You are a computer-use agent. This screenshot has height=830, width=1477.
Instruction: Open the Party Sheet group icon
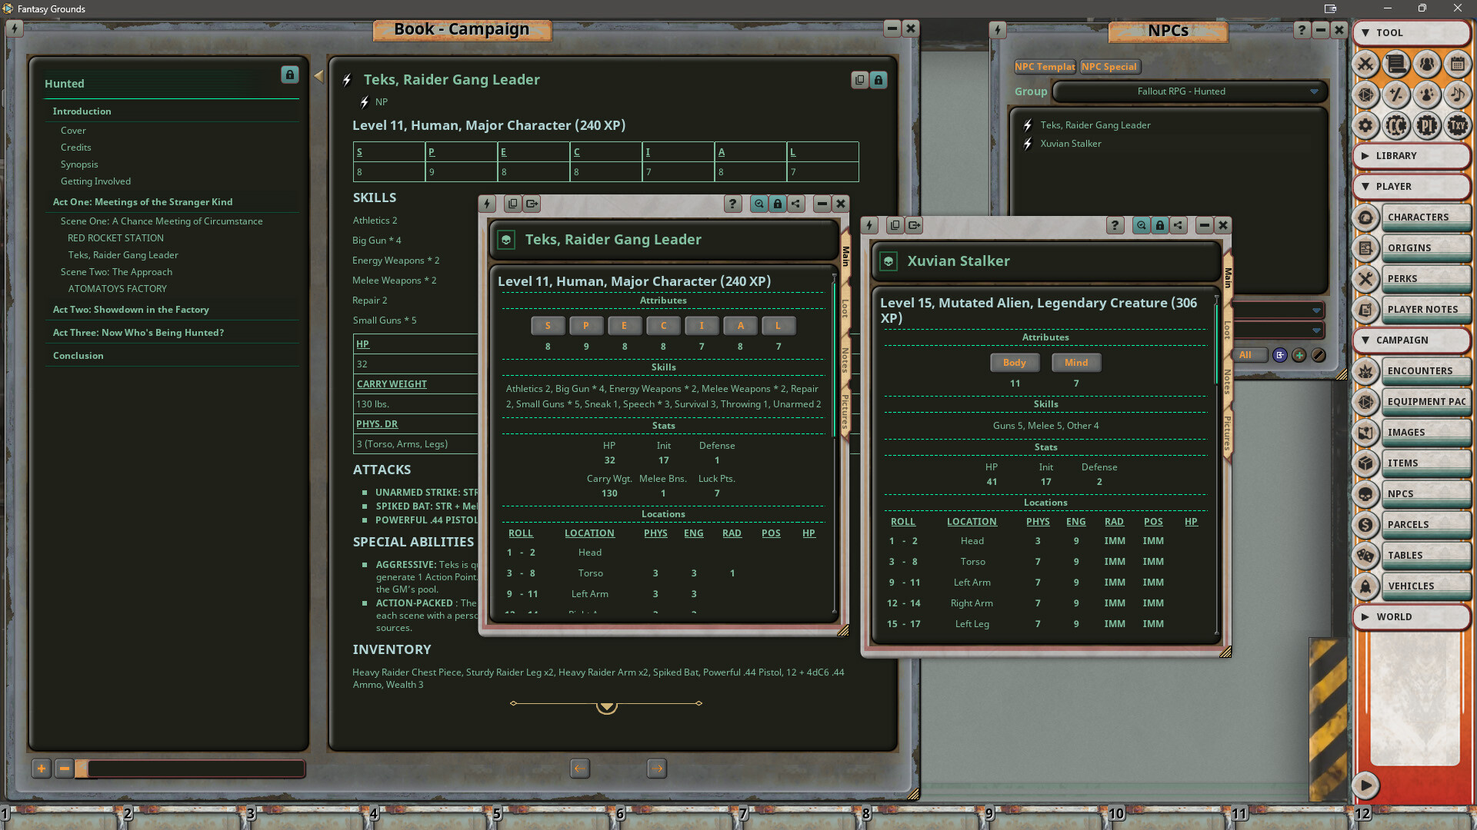[1427, 65]
